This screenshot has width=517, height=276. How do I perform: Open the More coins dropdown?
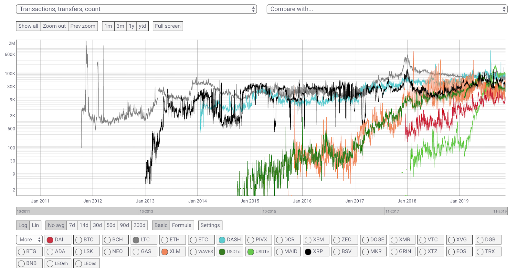(x=29, y=240)
